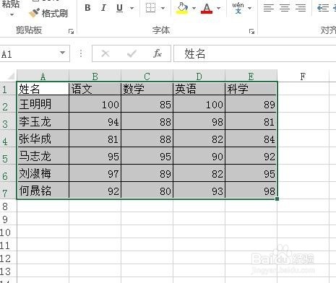Center align text
Image resolution: width=336 pixels, height=283 pixels.
click(x=285, y=8)
